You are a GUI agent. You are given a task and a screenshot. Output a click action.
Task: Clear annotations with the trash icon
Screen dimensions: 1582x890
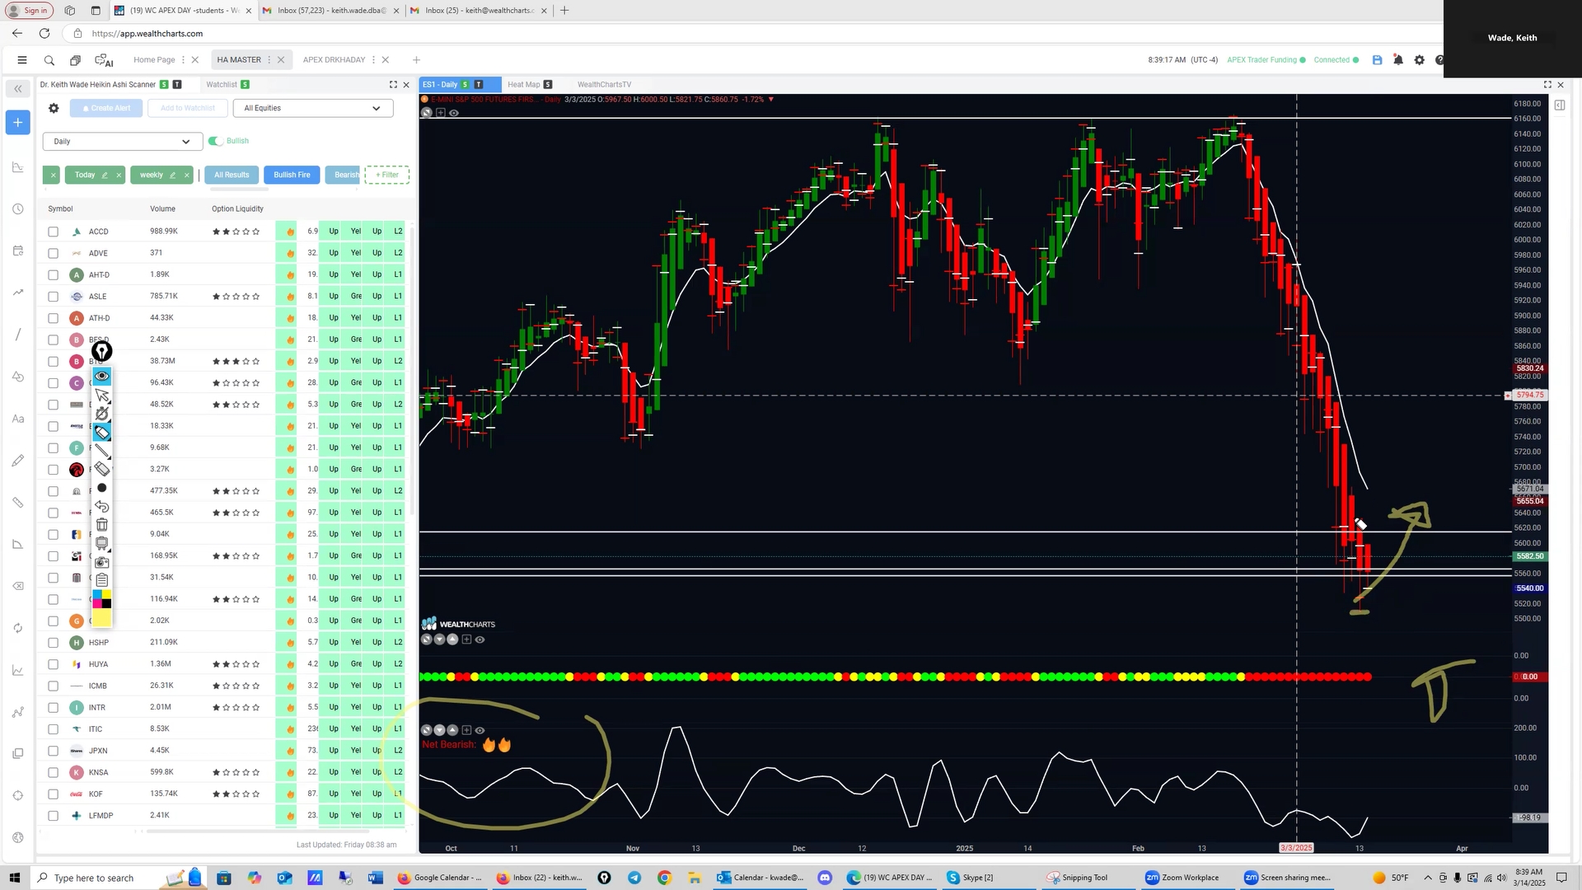coord(102,525)
